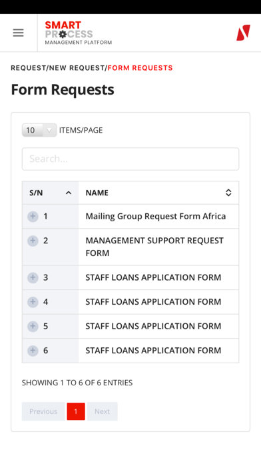
Task: Sort by NAME column sort arrows
Action: [x=228, y=193]
